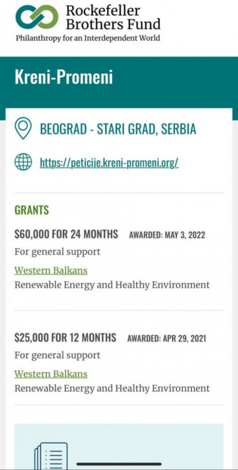
Task: Open Western Balkans link under the $60,000 grant
Action: point(51,271)
